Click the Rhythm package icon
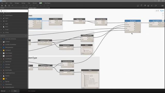This screenshot has height=93, width=165. pos(4,76)
